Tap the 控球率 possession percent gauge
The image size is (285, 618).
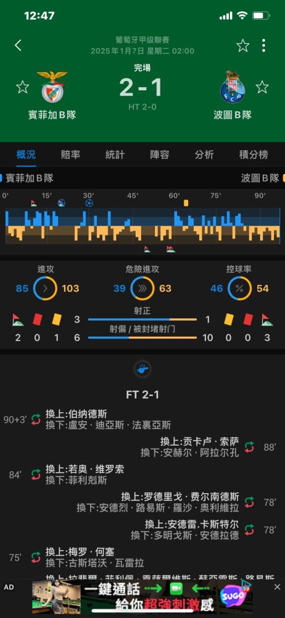pos(239,289)
